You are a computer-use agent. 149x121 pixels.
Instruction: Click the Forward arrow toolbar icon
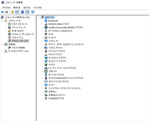tap(7, 12)
